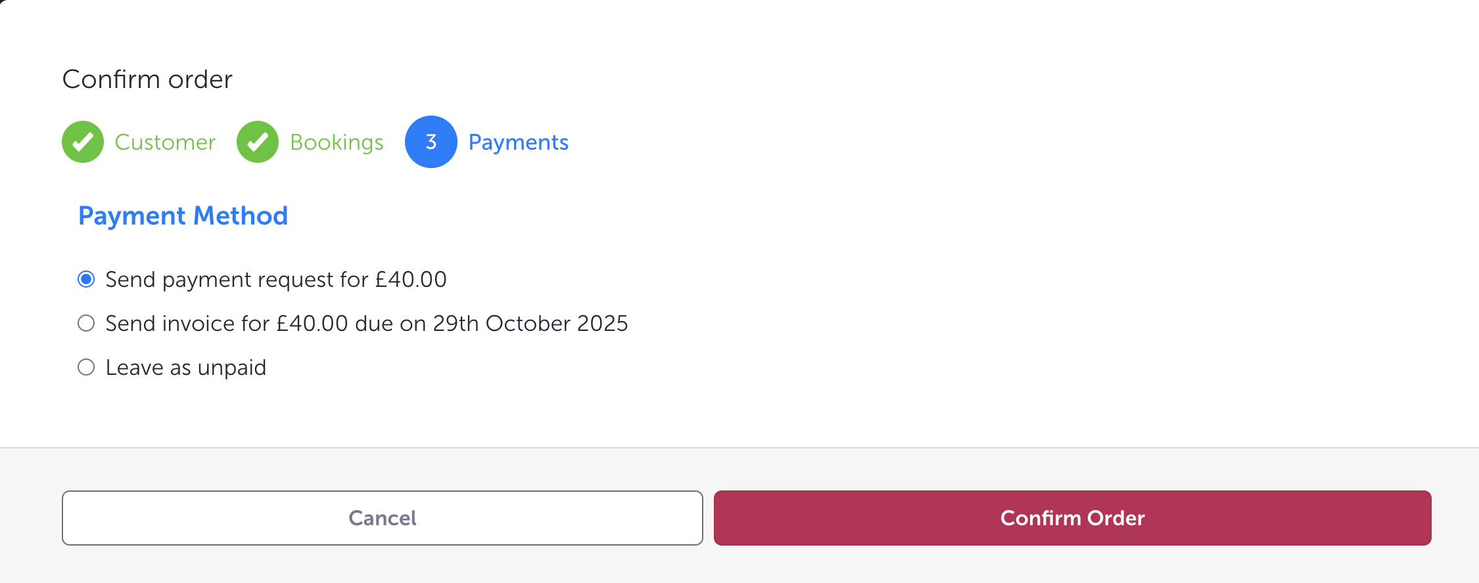Click £40.00 in the payment request option
The height and width of the screenshot is (583, 1479).
[x=411, y=280]
